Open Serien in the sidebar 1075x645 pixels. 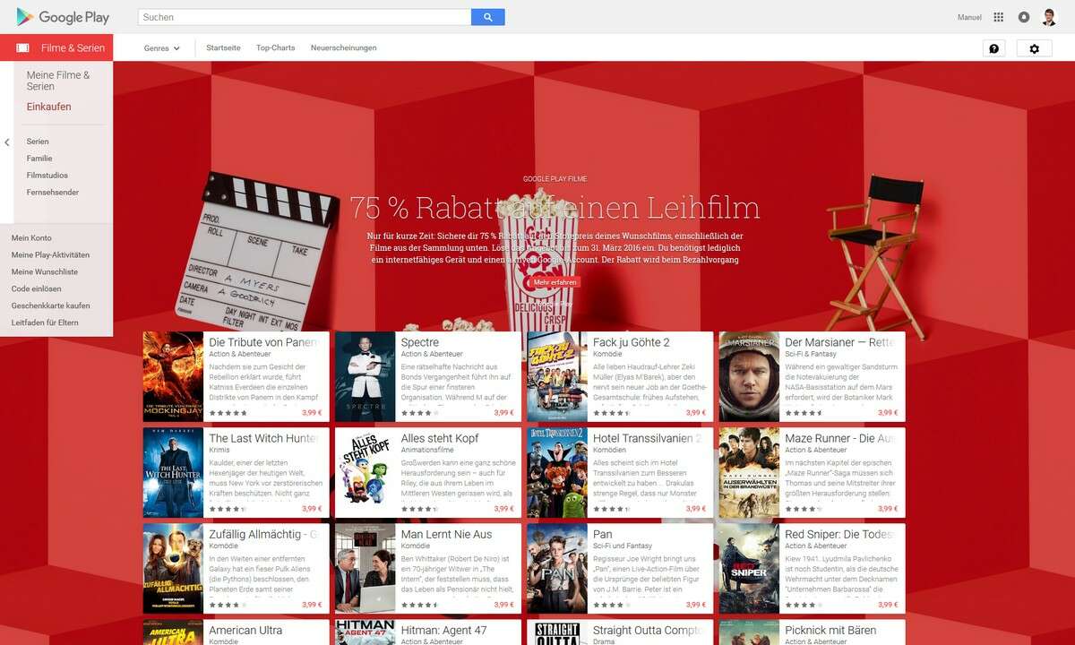tap(38, 142)
